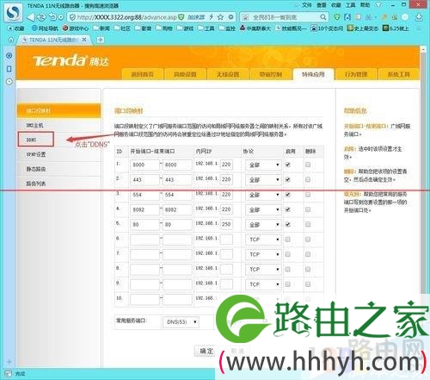Screen dimensions: 430x380
Task: Uncheck enable checkbox for row 2 port 443
Action: click(x=288, y=179)
